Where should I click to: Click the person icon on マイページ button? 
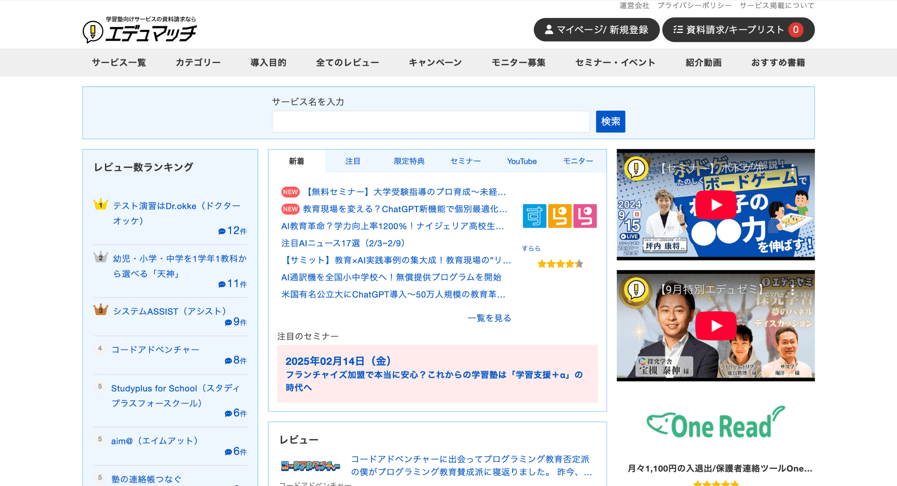point(548,29)
